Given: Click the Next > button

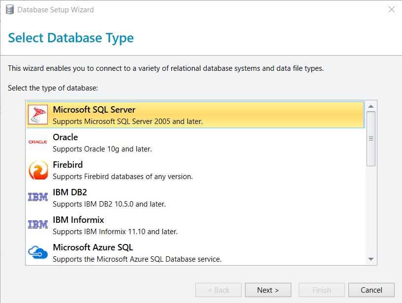Looking at the screenshot, I should pos(268,290).
